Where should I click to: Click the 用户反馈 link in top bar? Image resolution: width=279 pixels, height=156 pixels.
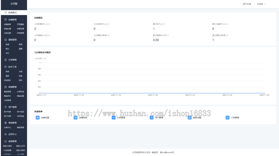pos(247,4)
